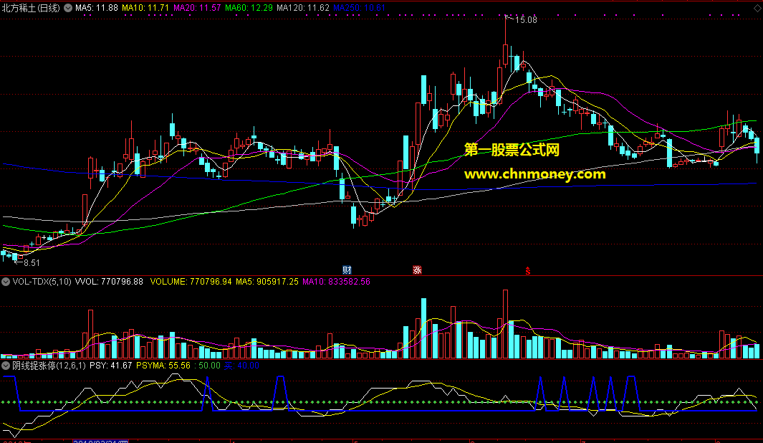Viewport: 763px width, 443px height.
Task: Click the volume MA10: 833582.56 value
Action: click(336, 282)
